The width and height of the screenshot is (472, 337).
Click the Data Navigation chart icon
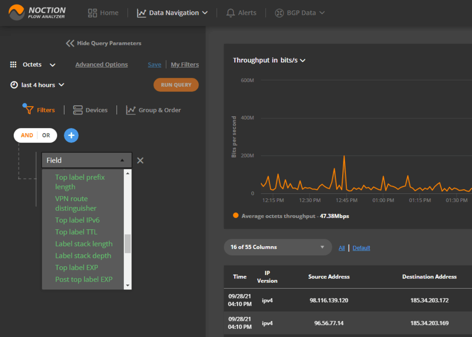click(x=142, y=13)
